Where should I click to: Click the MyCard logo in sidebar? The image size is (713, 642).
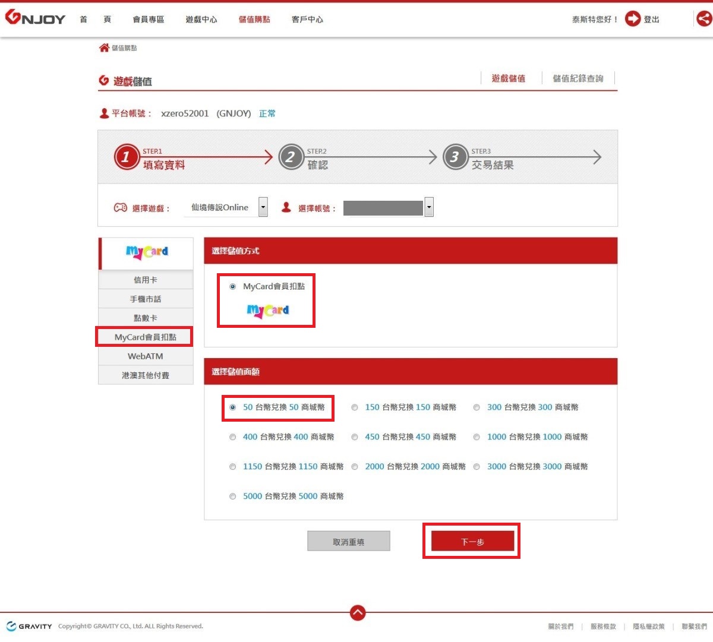point(146,252)
